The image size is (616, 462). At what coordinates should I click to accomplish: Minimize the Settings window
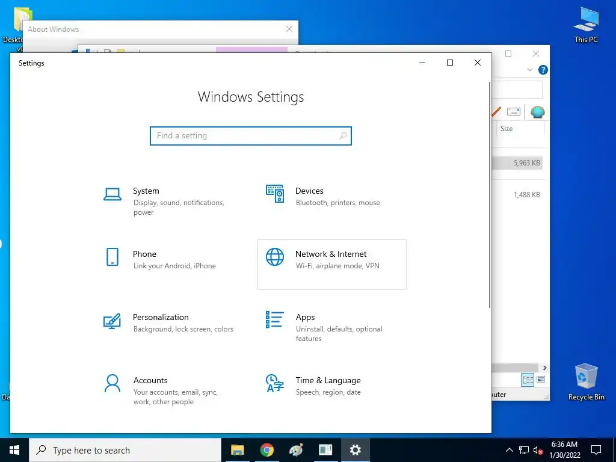coord(422,63)
